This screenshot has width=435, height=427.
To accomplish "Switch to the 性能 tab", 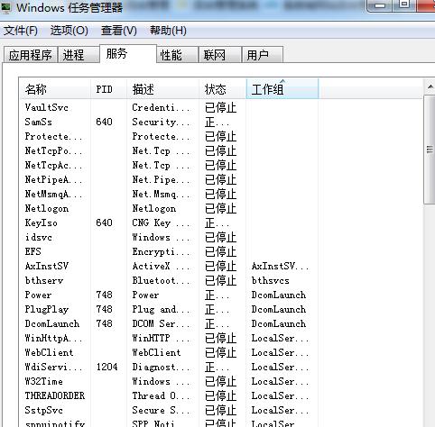I will (x=177, y=55).
